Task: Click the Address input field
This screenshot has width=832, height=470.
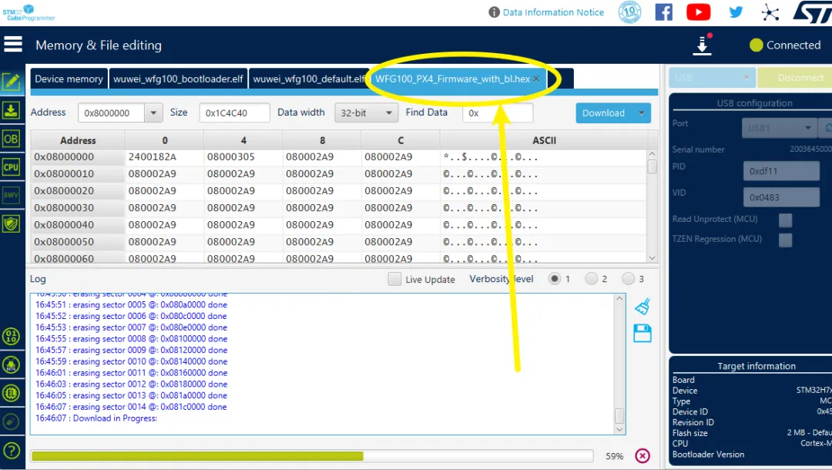Action: (112, 113)
